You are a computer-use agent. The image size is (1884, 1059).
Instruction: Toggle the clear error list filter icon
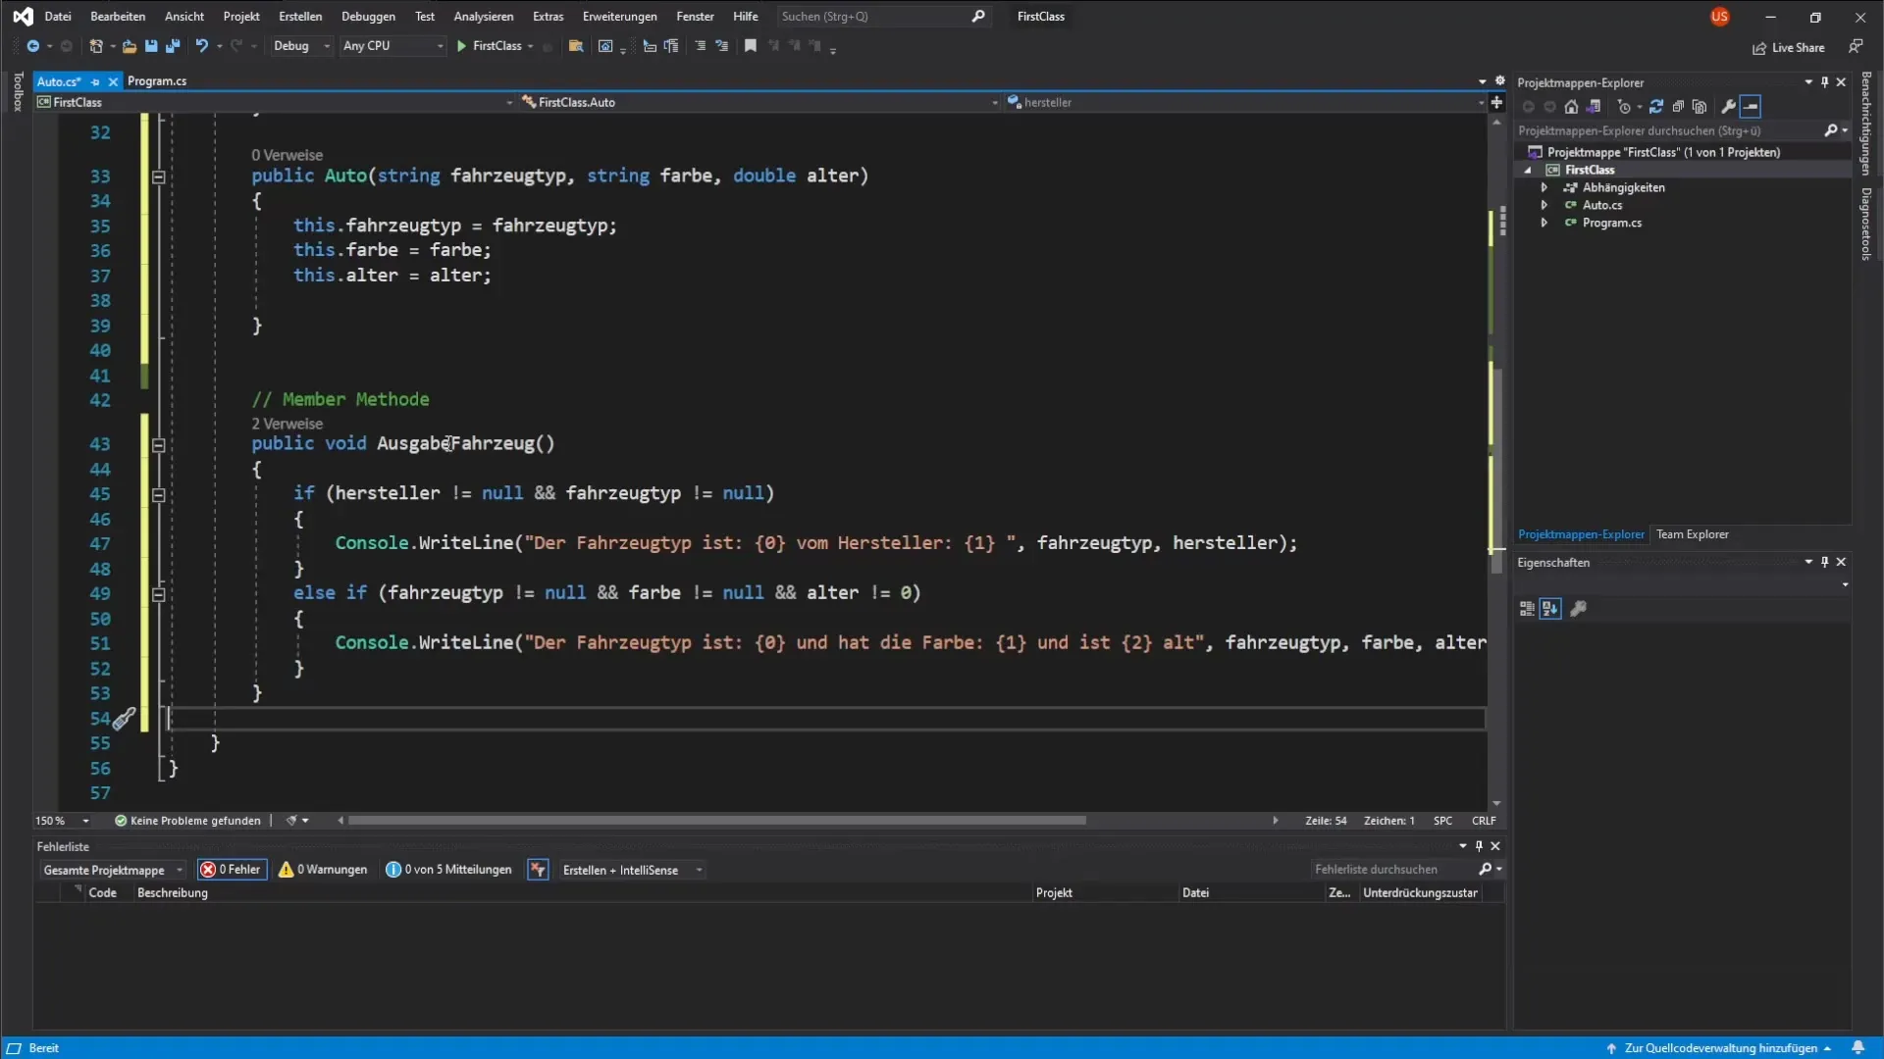(538, 870)
